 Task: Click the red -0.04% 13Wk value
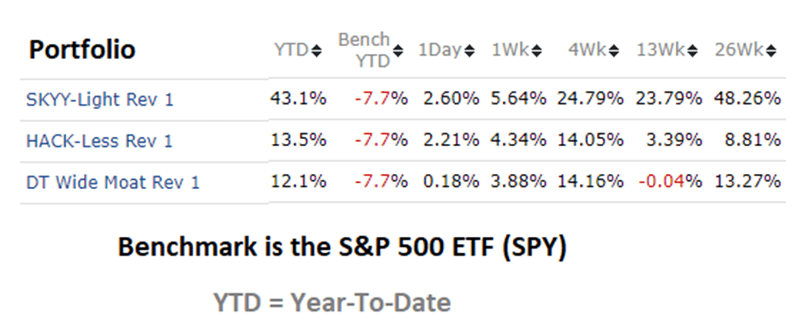[x=669, y=182]
